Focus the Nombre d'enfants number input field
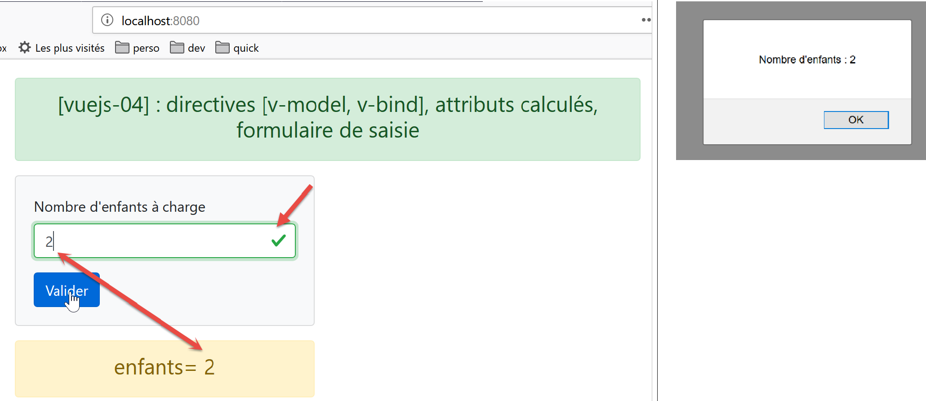This screenshot has width=926, height=401. [153, 241]
